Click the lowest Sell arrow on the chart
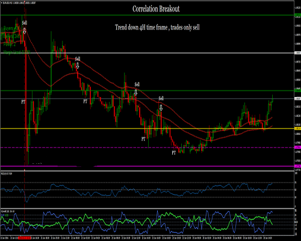This screenshot has height=241, width=301. [x=161, y=108]
